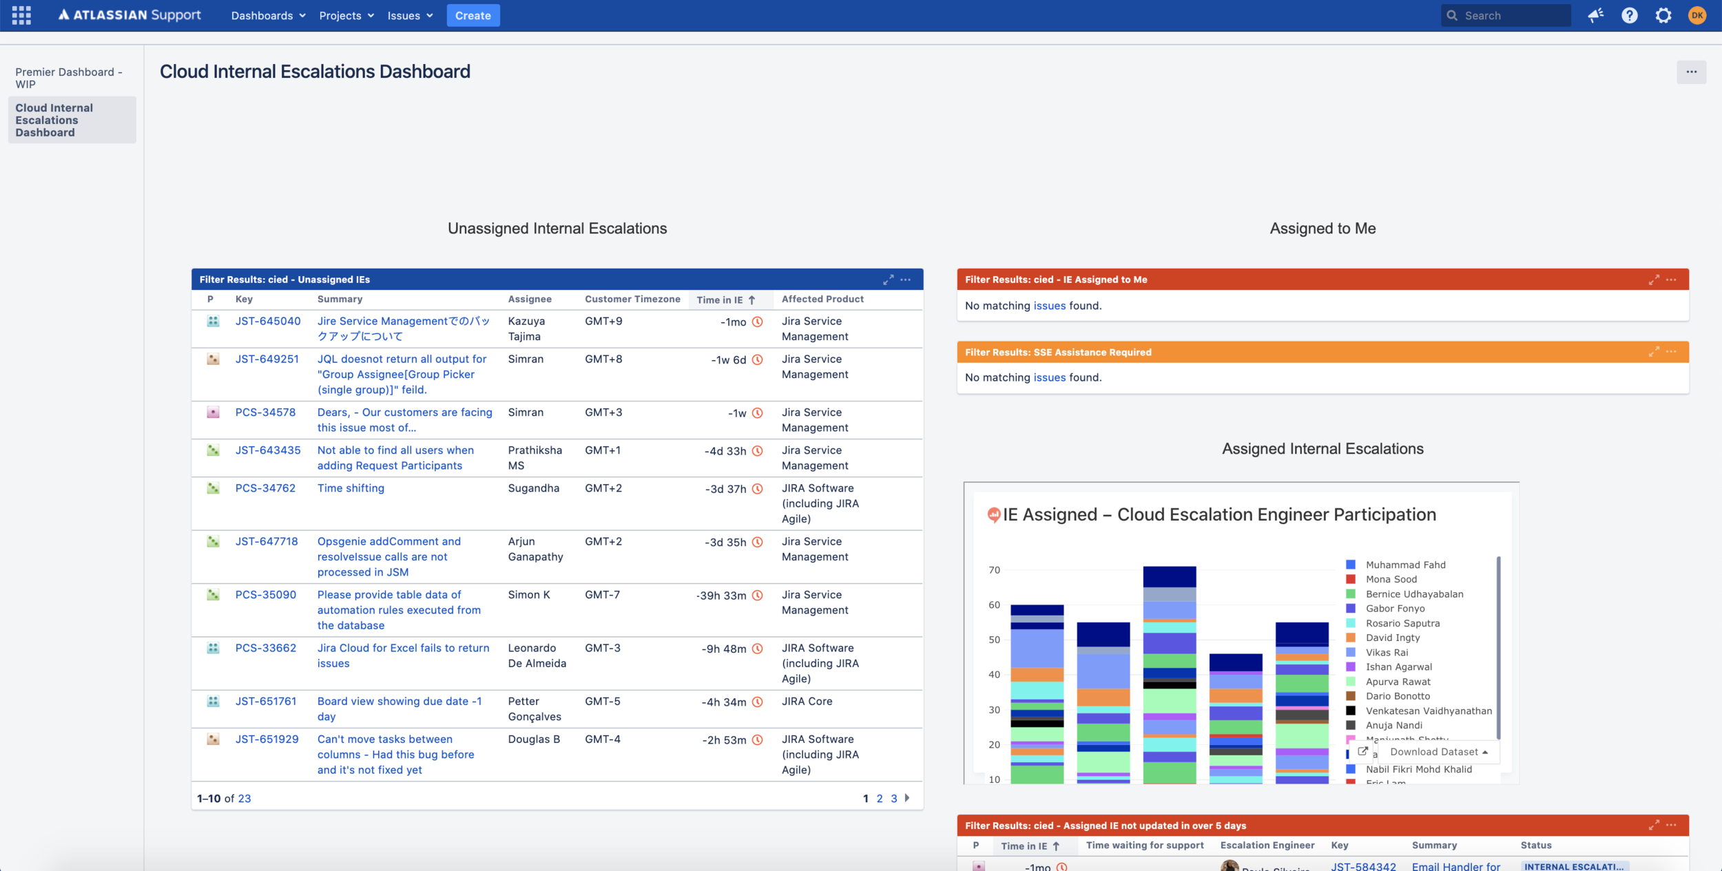Click clock icon in PCS-34762 row

[757, 489]
